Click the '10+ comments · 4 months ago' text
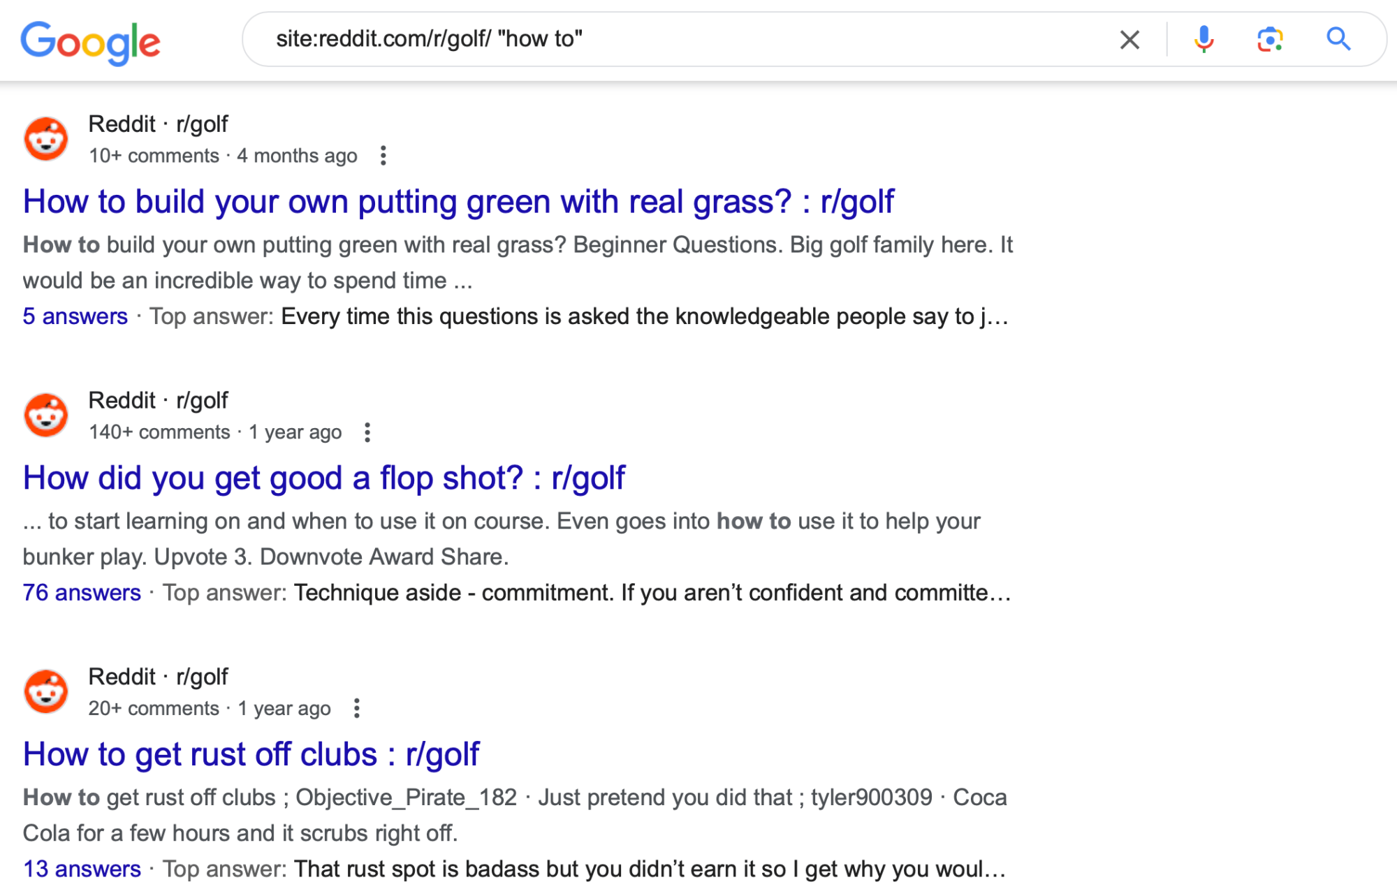This screenshot has height=896, width=1397. coord(223,156)
